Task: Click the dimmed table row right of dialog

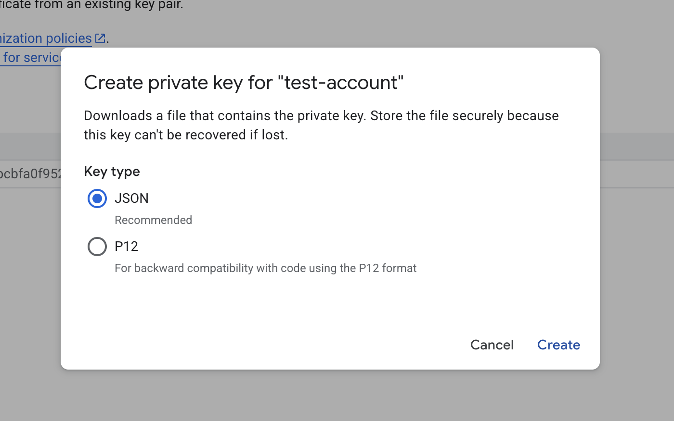Action: 636,174
